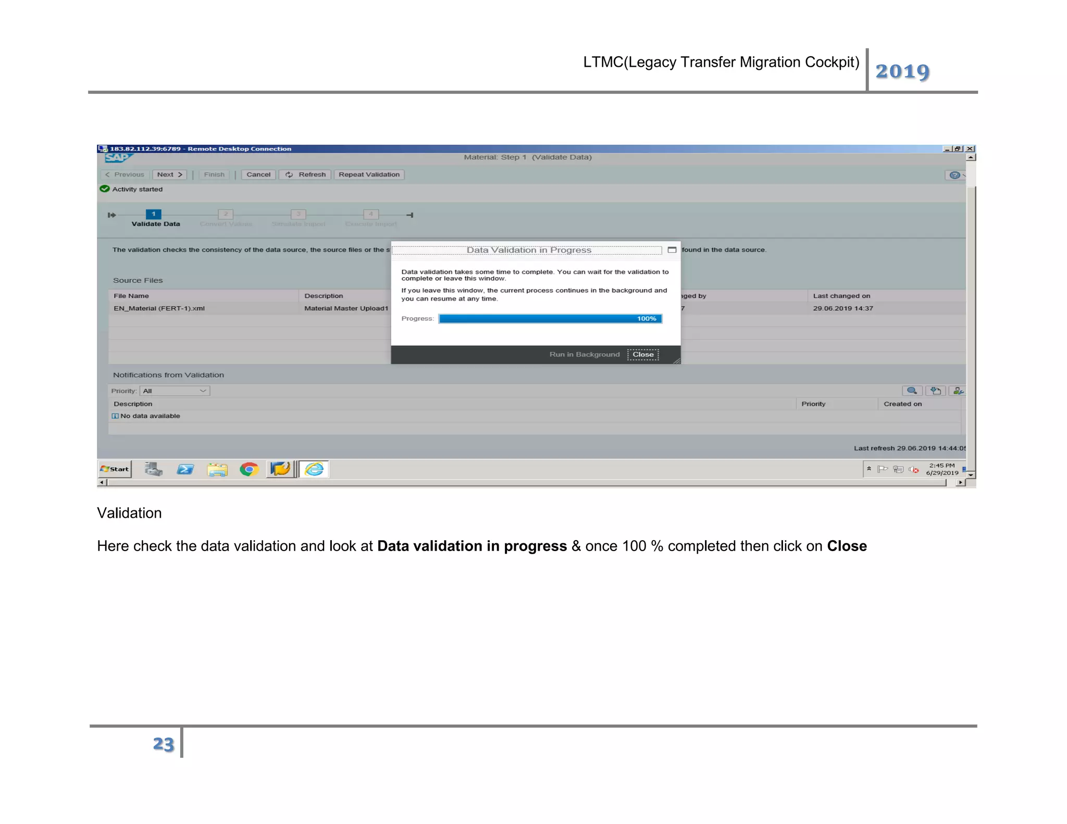Select step 2 Convert Values
The width and height of the screenshot is (1067, 824).
click(226, 214)
